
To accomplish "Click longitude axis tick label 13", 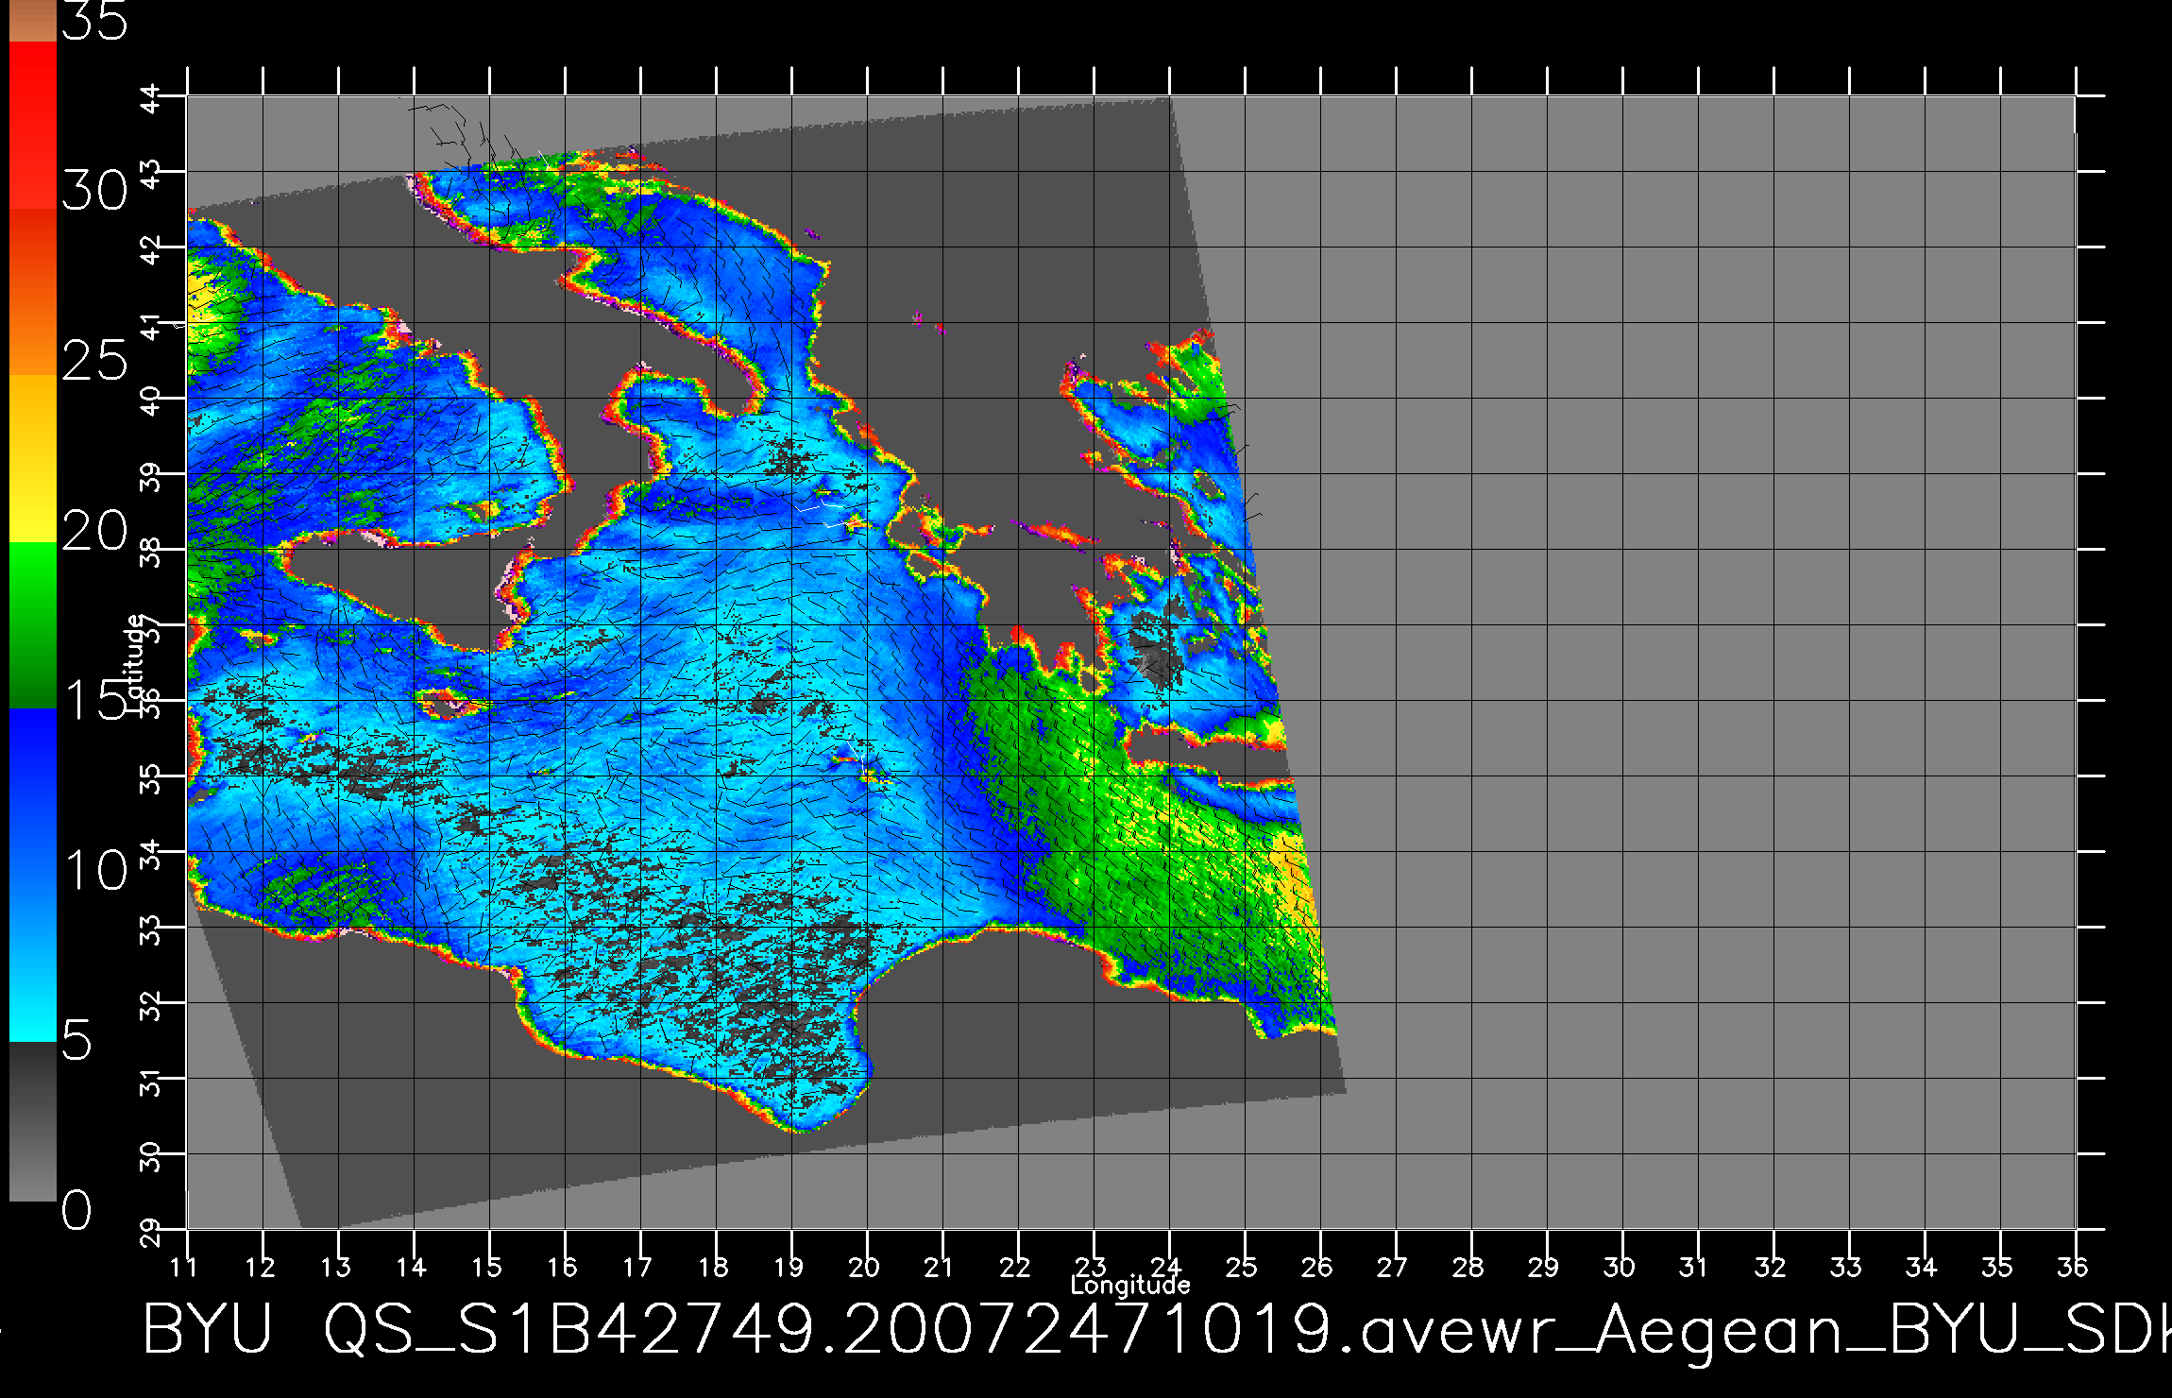I will coord(336,1267).
